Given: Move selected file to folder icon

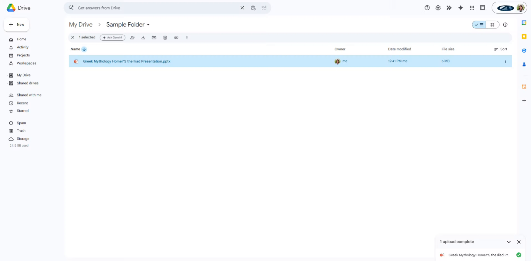Looking at the screenshot, I should (154, 38).
